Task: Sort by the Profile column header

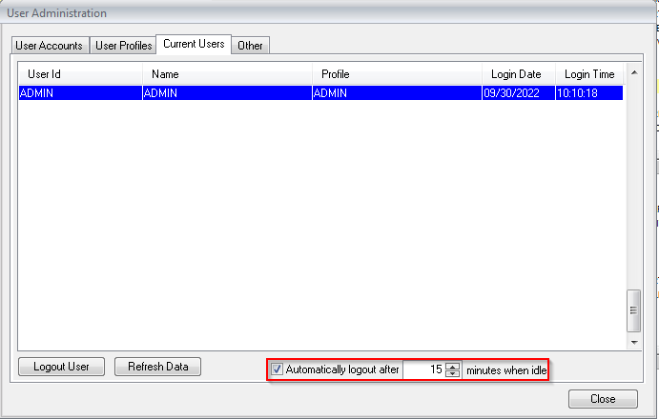Action: coord(397,74)
